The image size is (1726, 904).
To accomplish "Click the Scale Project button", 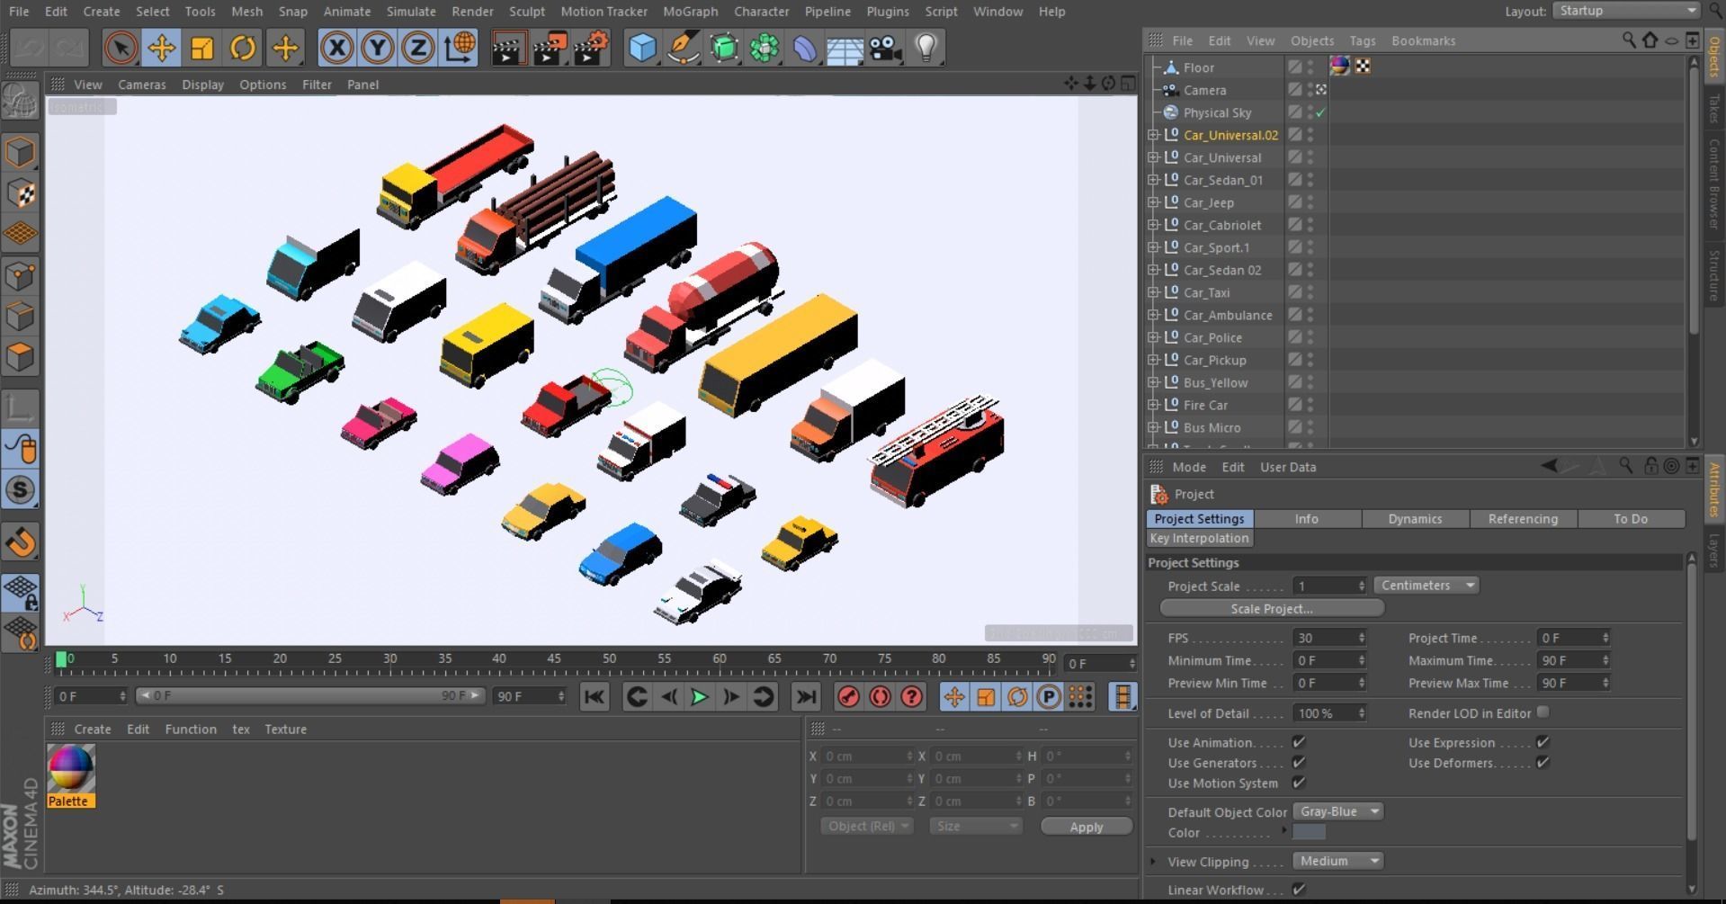I will coord(1272,609).
